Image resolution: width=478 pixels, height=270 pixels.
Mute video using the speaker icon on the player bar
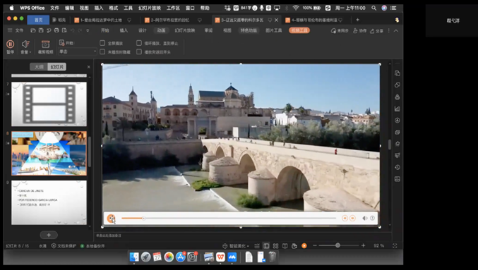pyautogui.click(x=364, y=219)
